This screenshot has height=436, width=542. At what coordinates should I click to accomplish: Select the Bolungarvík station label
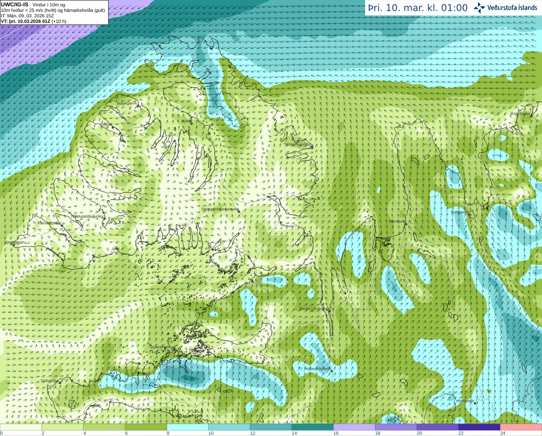127,103
